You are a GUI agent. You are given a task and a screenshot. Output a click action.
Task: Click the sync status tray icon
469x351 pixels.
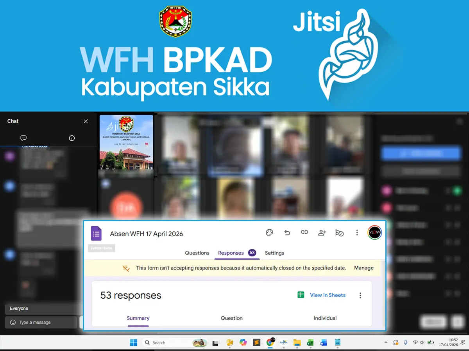(x=396, y=342)
